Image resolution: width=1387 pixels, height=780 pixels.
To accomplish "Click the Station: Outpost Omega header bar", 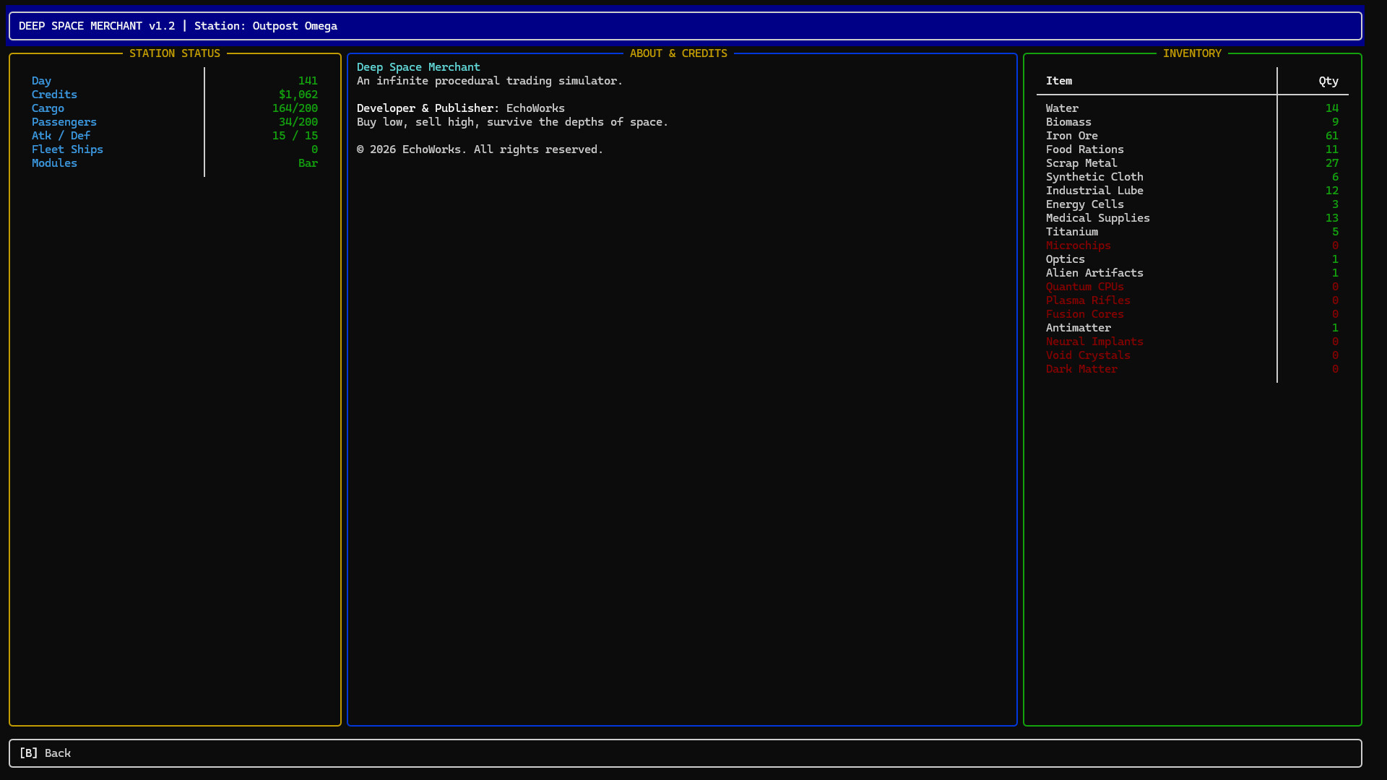I will 265,26.
